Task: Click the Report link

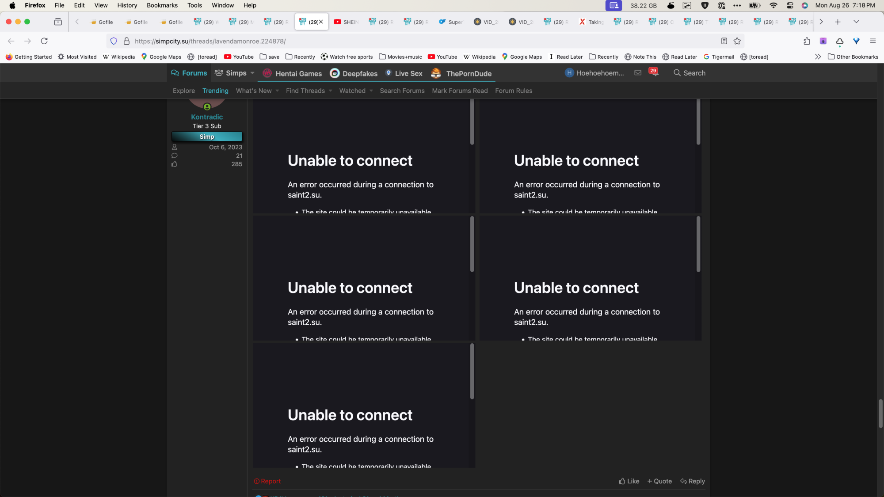Action: click(x=267, y=481)
